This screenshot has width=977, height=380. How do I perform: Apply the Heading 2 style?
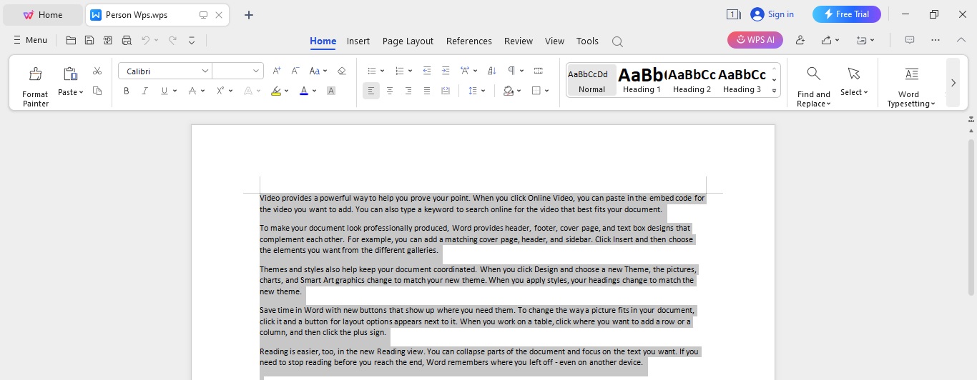pos(692,80)
